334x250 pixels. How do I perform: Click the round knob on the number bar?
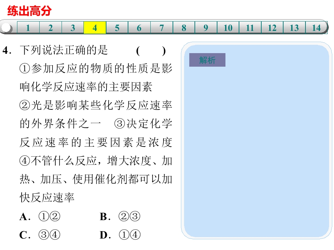pyautogui.click(x=6, y=28)
